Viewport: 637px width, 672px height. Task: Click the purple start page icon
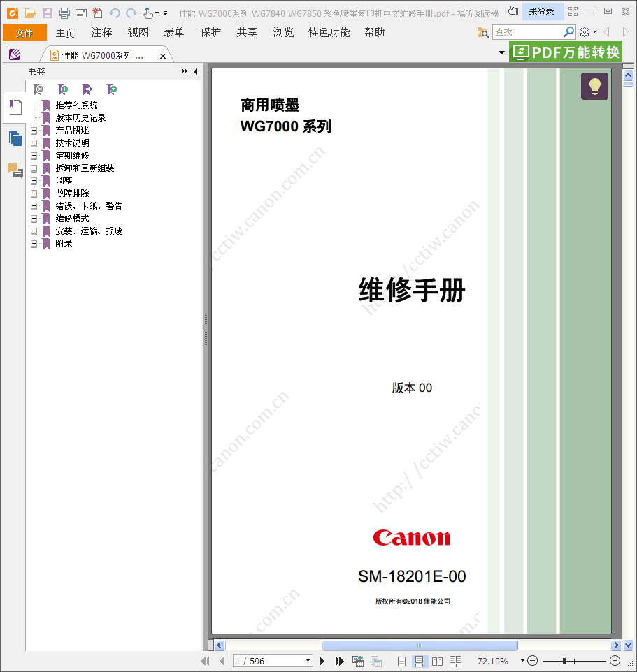point(15,54)
